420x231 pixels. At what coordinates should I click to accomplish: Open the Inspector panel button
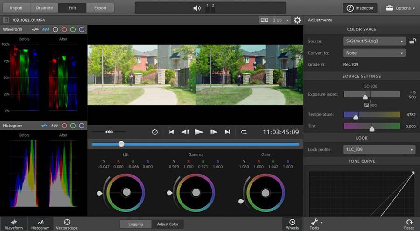coord(360,8)
